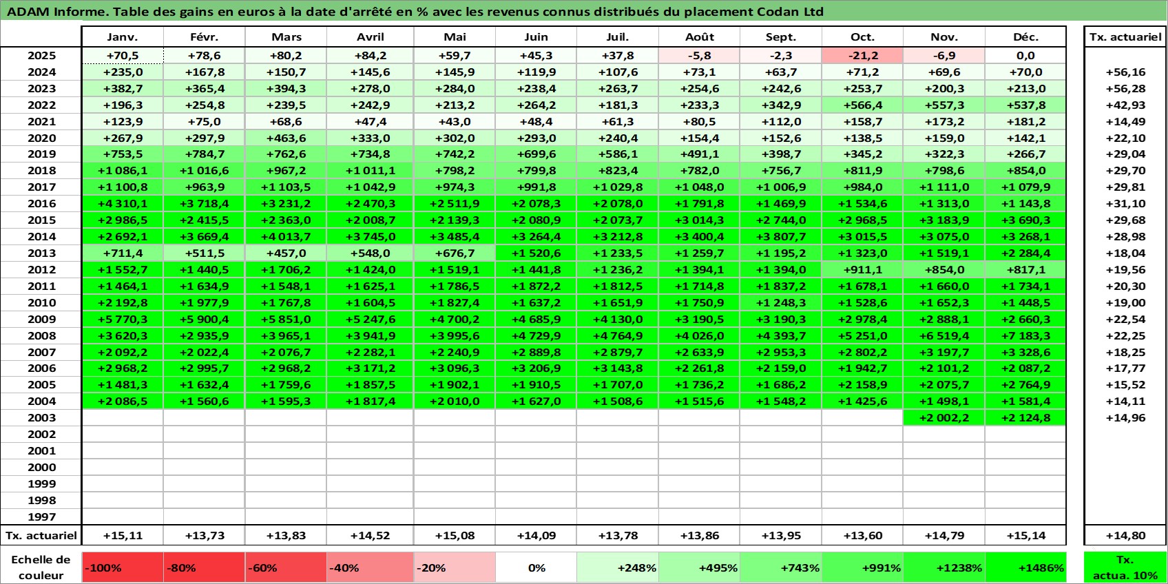Click the +15,11 Janv. actuarial rate
Image resolution: width=1168 pixels, height=584 pixels.
tap(123, 536)
